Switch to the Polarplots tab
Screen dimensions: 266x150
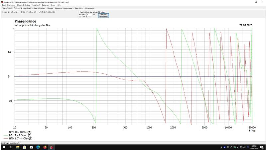(x=50, y=8)
